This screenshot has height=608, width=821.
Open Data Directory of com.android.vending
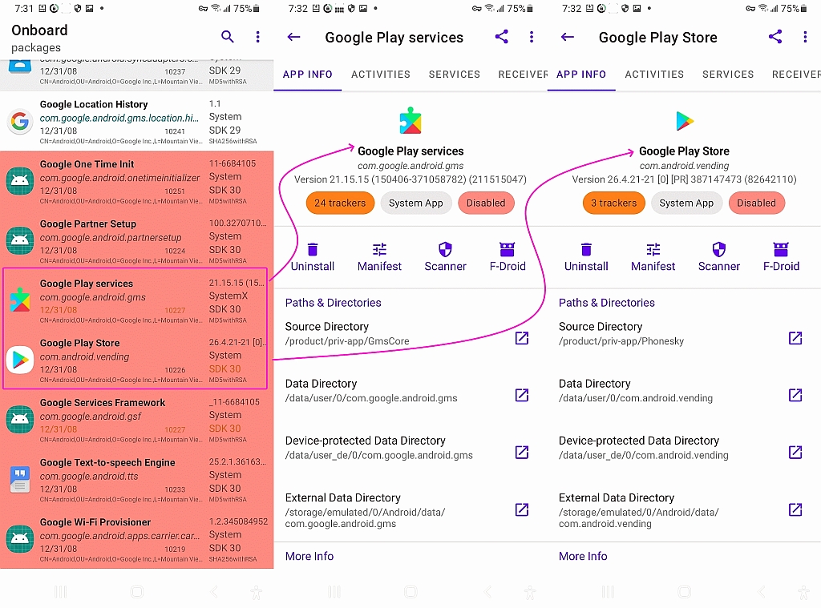tap(795, 395)
